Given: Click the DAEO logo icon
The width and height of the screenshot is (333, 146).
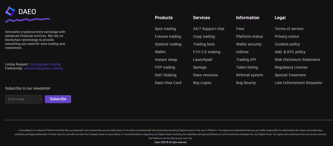Looking at the screenshot, I should coord(10,11).
